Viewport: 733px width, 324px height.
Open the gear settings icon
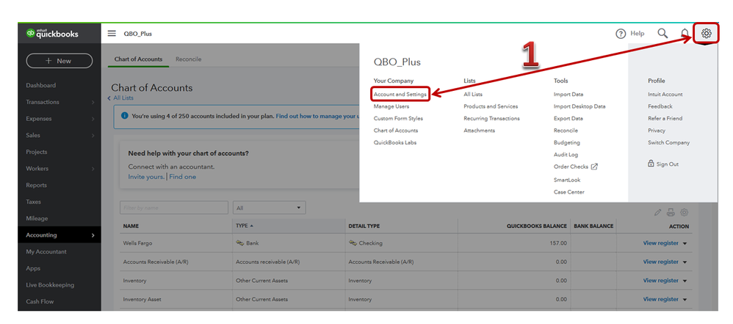707,33
